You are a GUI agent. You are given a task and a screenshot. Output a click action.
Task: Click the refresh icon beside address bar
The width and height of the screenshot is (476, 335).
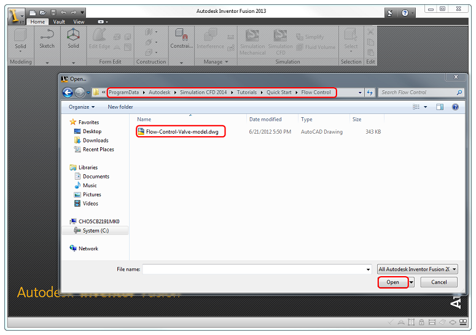coord(370,93)
